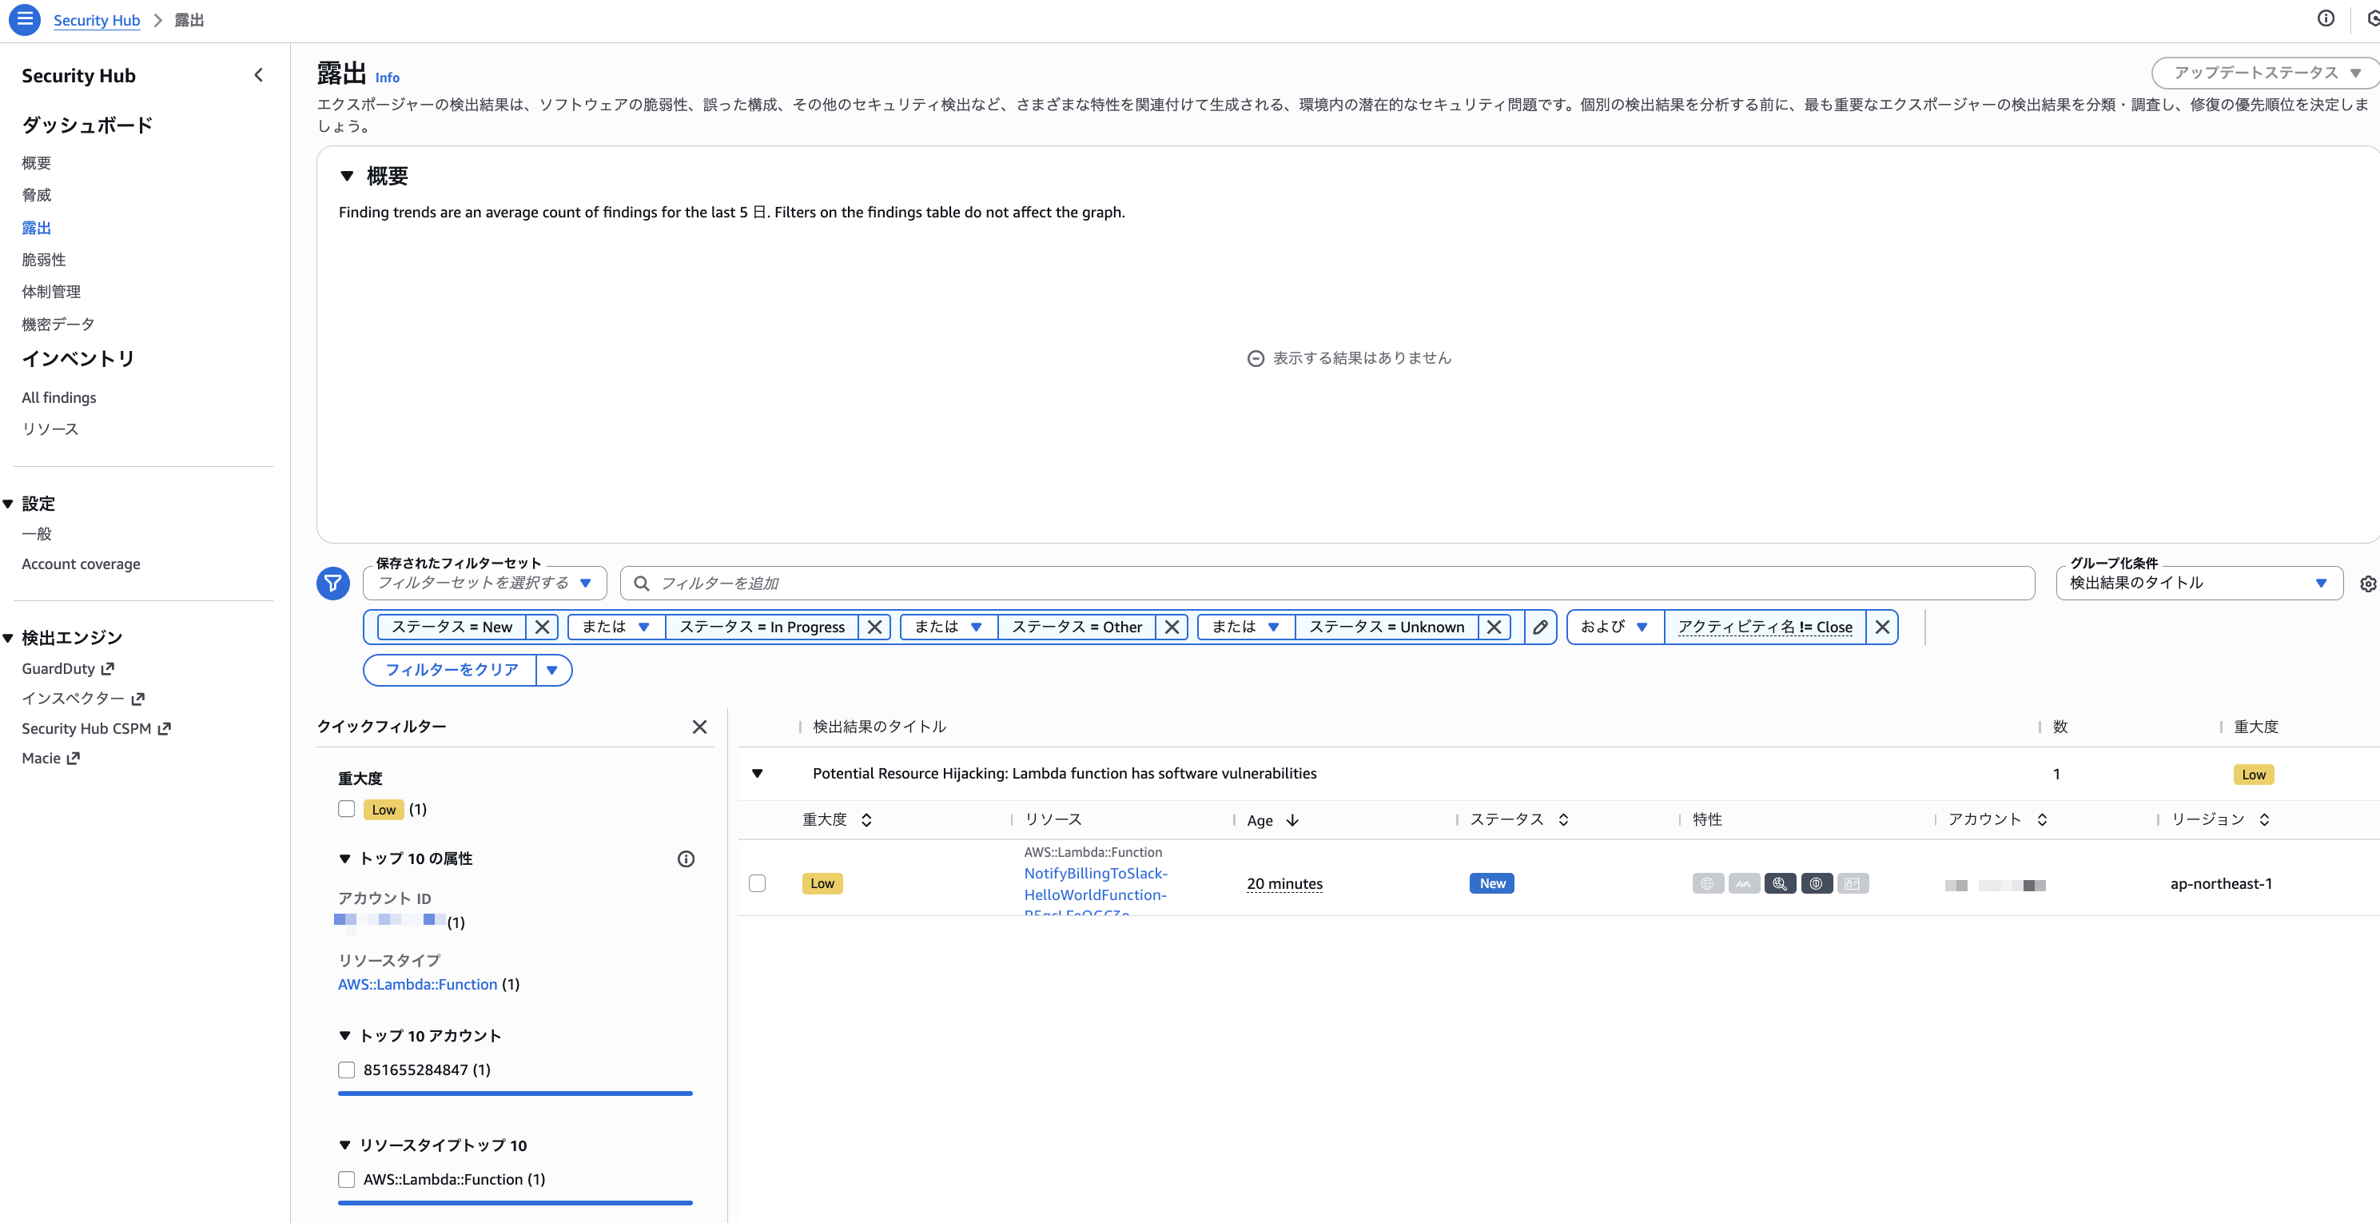Open the グループ化条件 dropdown
2380x1223 pixels.
2198,584
